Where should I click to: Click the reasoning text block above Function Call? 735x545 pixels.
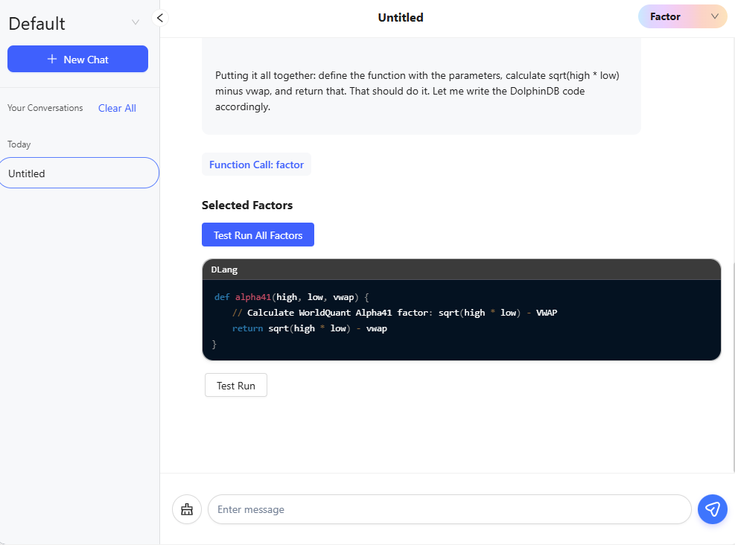[421, 91]
